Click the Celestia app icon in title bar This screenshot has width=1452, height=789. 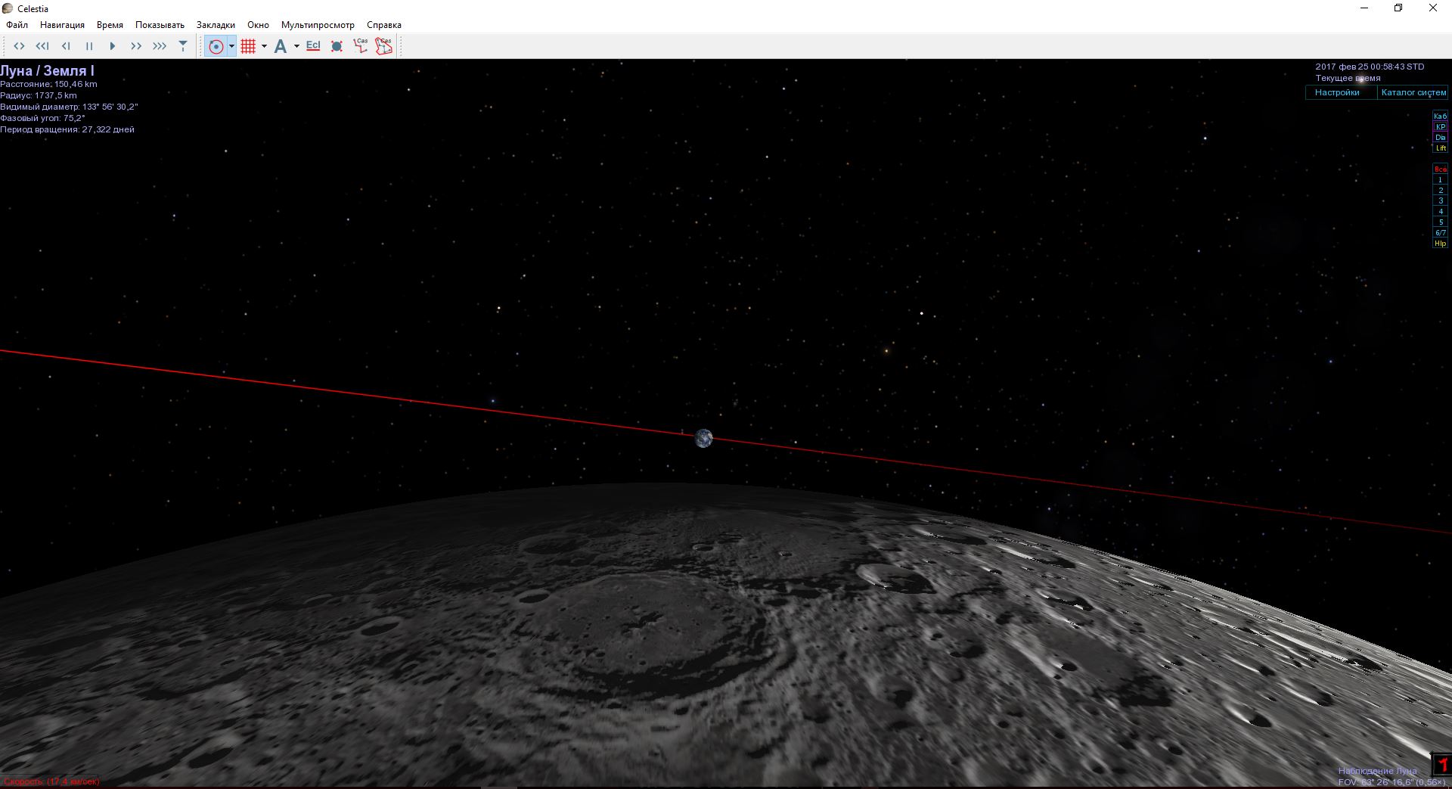pyautogui.click(x=8, y=8)
